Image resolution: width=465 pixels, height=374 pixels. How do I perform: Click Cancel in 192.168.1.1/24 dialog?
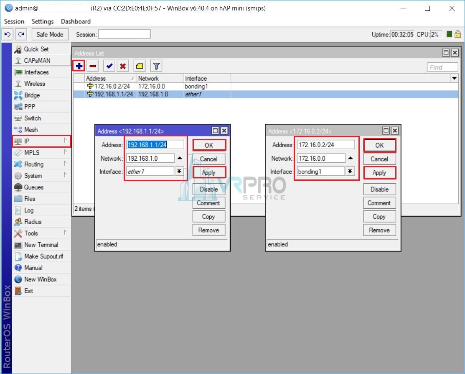[x=209, y=159]
